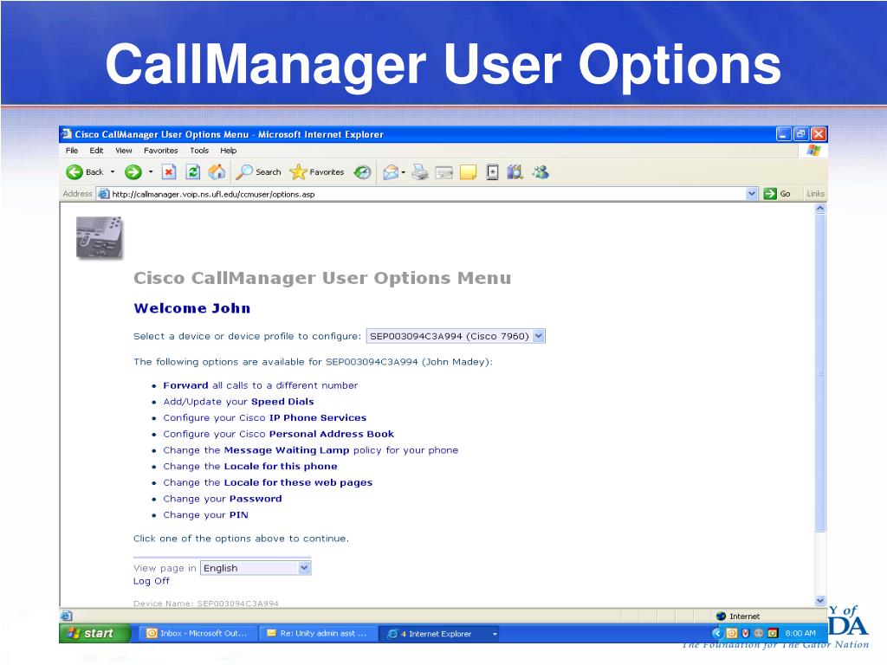
Task: Click the Stop loading icon
Action: click(x=169, y=172)
